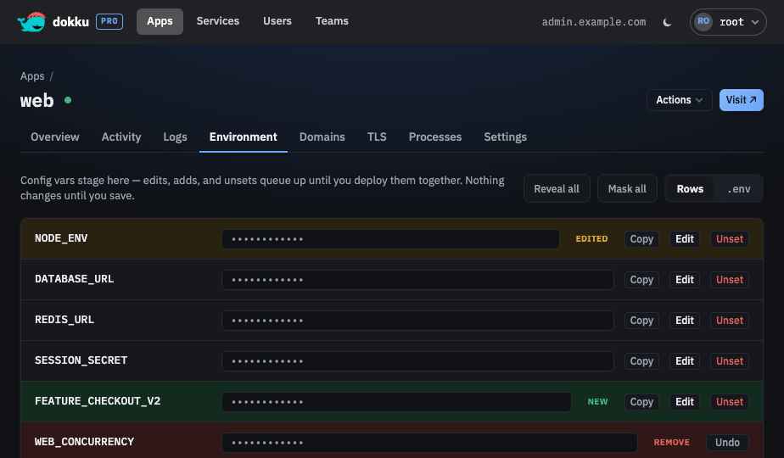Open Users in top navigation
This screenshot has height=458, width=784.
point(277,21)
